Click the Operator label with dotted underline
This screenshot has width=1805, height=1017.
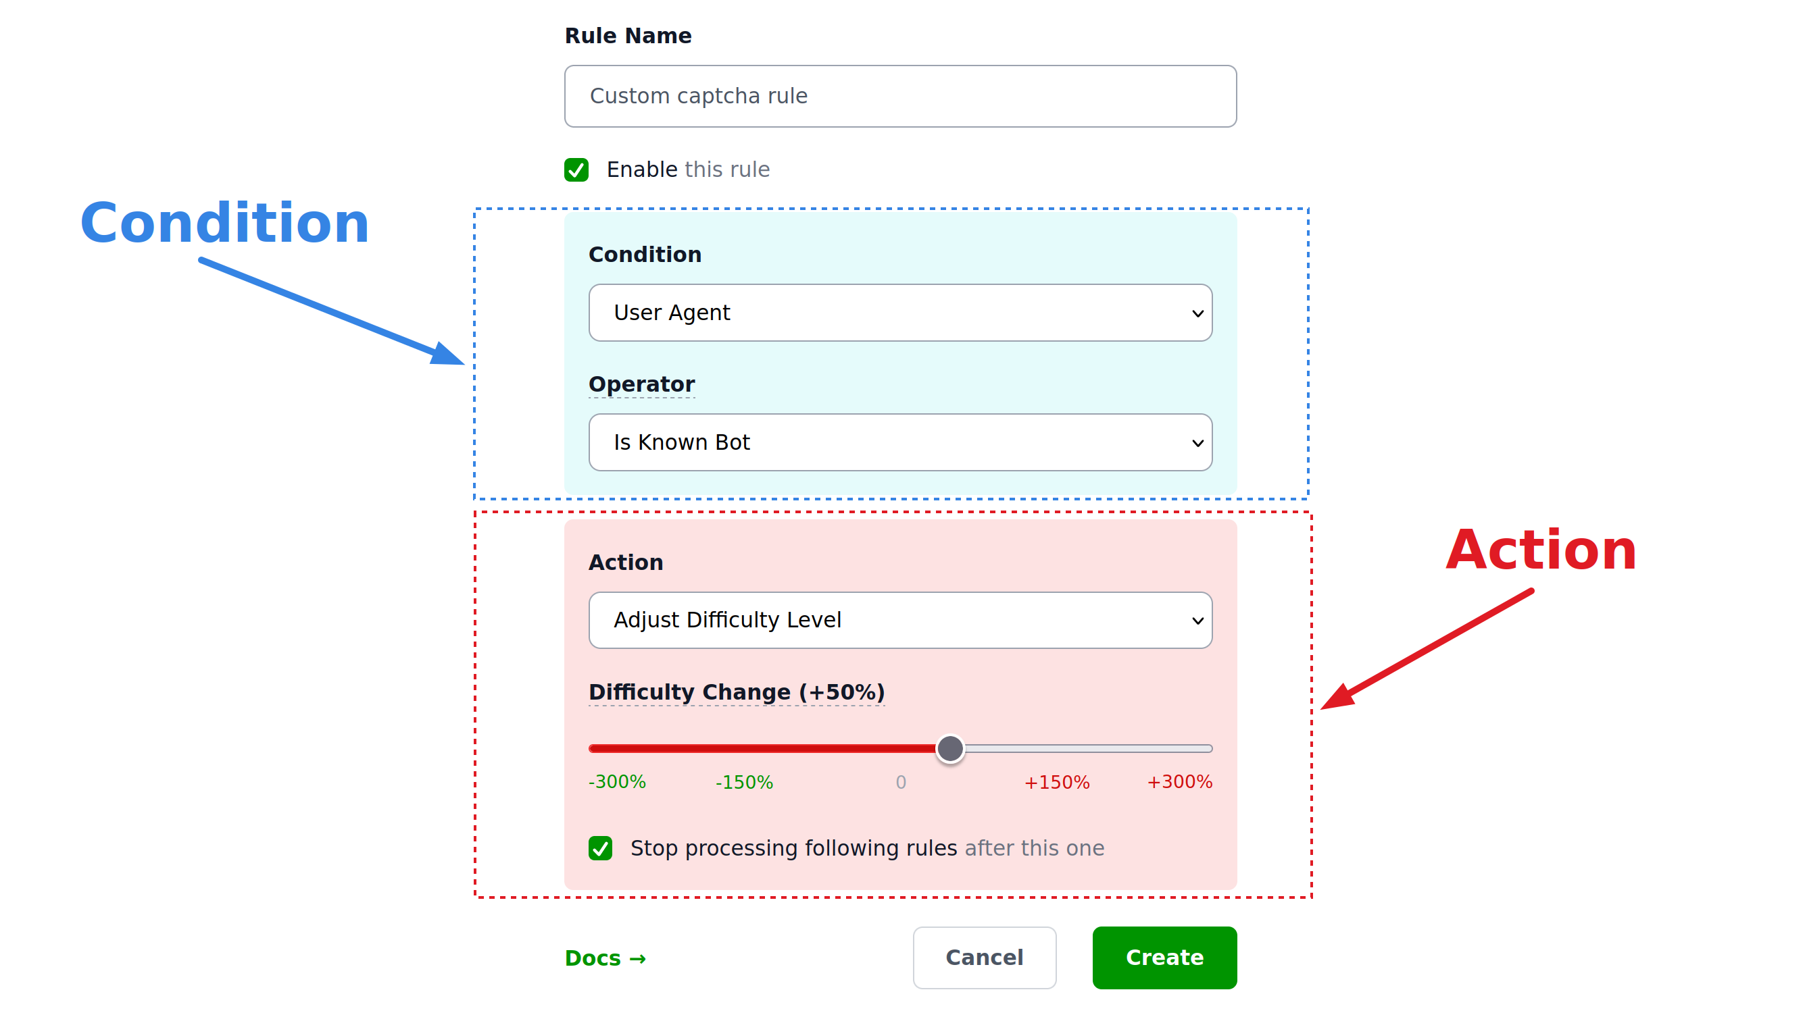(x=641, y=384)
